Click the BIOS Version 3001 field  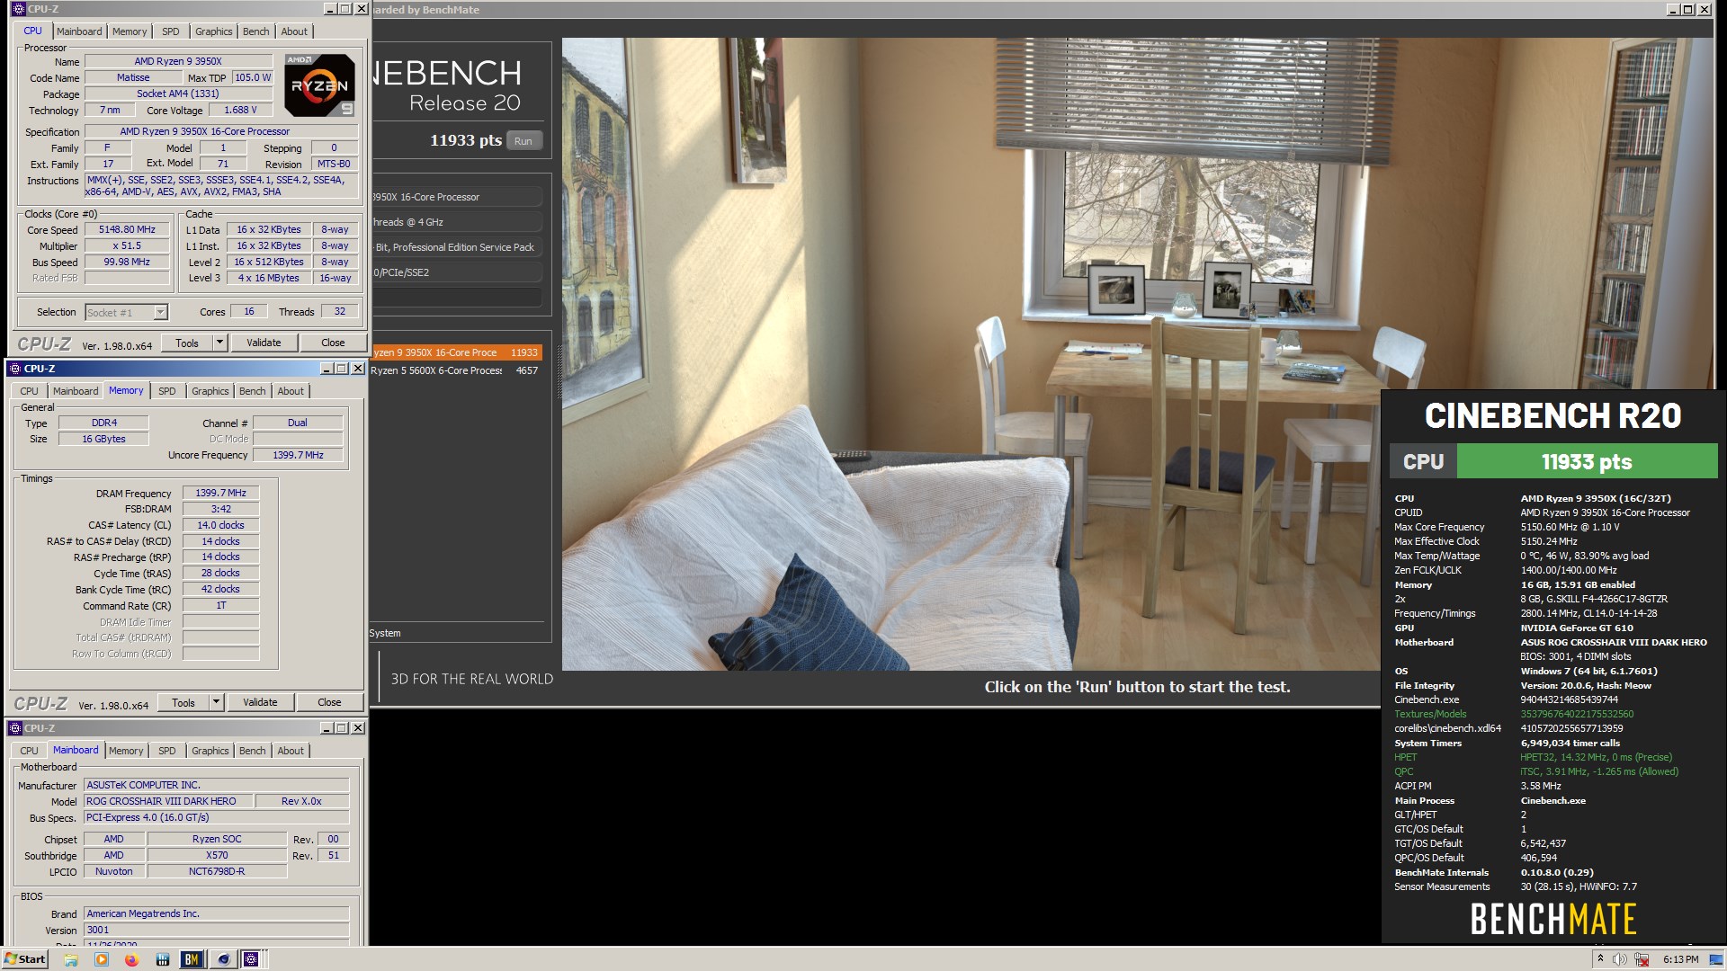pos(216,931)
